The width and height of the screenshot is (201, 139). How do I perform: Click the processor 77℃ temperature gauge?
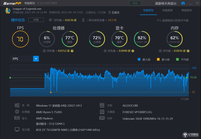coord(70,39)
